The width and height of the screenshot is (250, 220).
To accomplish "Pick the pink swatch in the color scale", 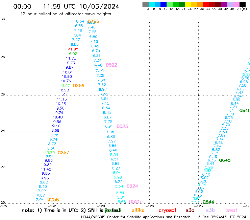I will [236, 4].
